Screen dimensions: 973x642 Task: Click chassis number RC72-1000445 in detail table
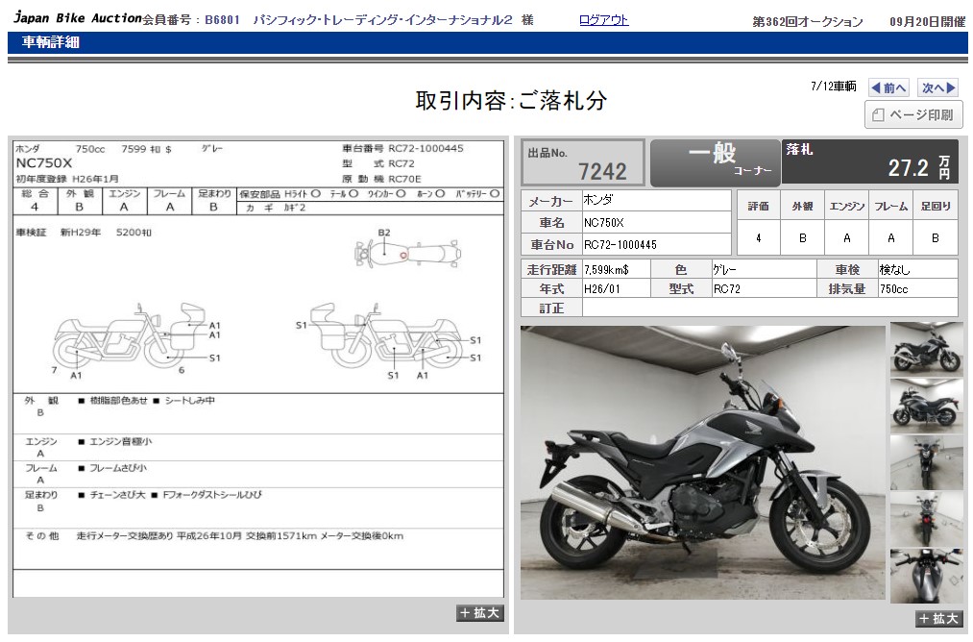[x=620, y=245]
